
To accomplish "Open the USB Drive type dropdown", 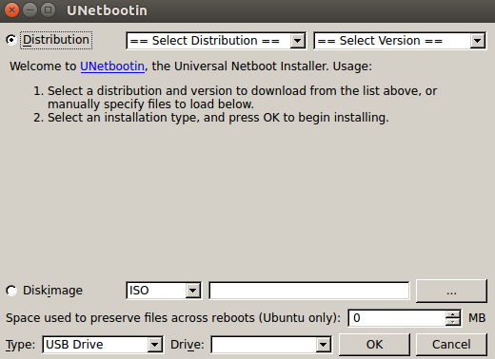I will [x=103, y=345].
